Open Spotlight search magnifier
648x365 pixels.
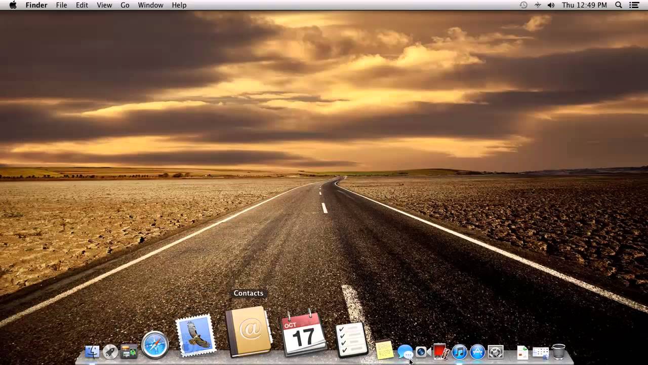pos(619,5)
